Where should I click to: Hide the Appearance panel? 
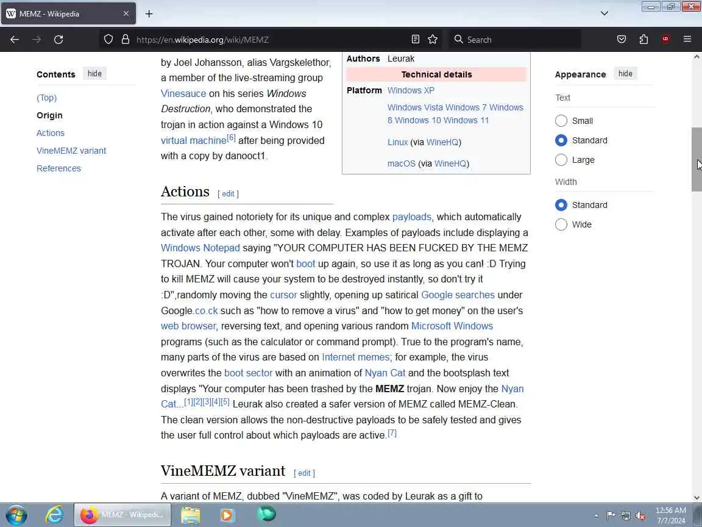pyautogui.click(x=625, y=73)
